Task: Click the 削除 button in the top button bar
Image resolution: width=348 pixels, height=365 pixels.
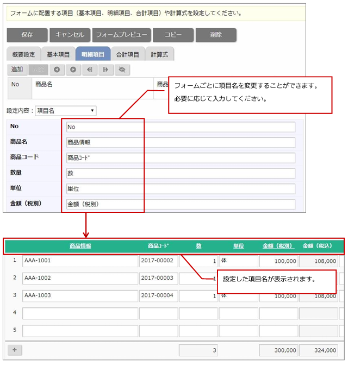Action: [x=216, y=35]
